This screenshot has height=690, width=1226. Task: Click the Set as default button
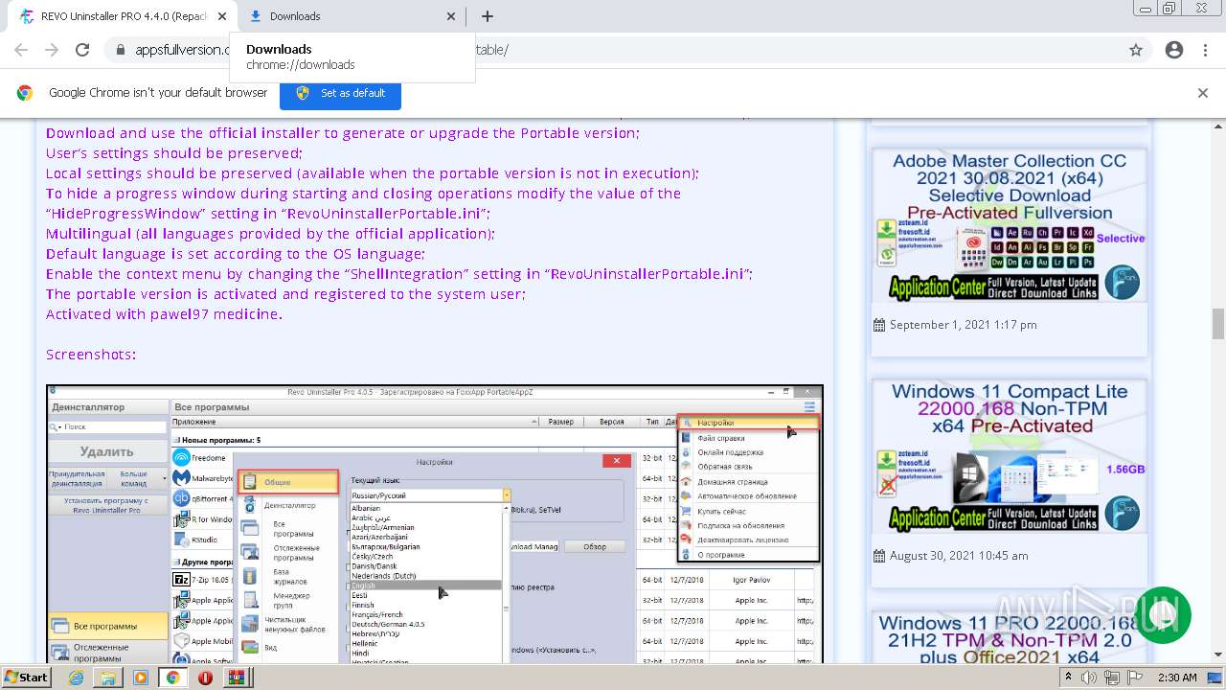pos(340,93)
